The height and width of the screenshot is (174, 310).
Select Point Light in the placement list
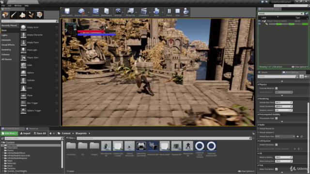[x=39, y=50]
